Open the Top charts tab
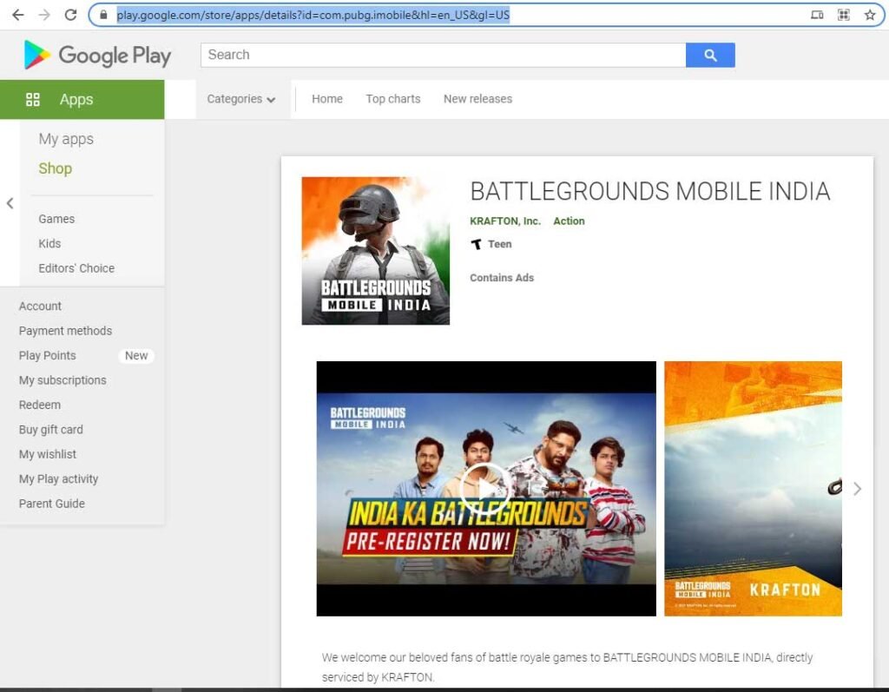 (x=393, y=99)
